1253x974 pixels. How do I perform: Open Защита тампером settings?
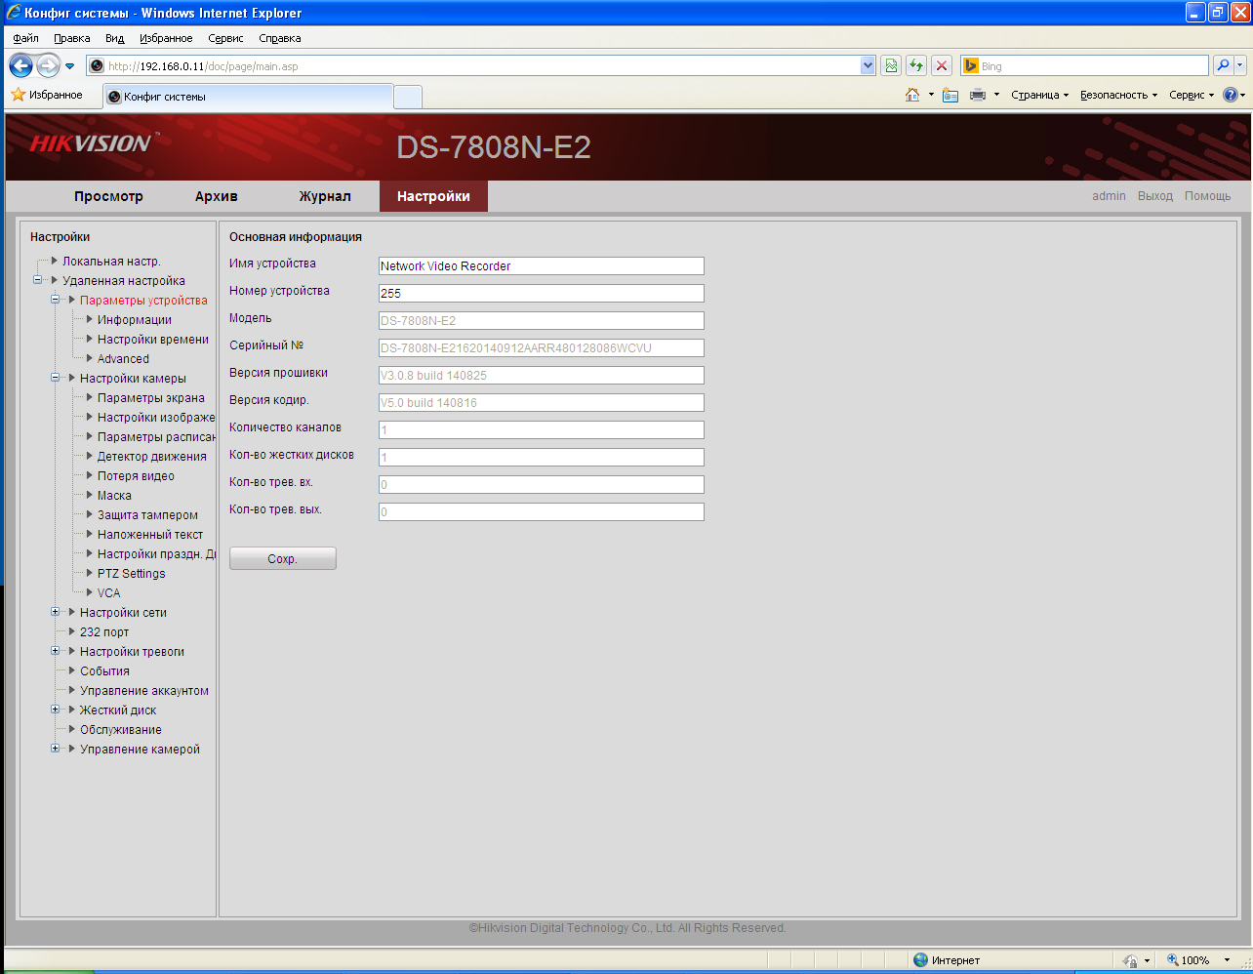pos(147,514)
